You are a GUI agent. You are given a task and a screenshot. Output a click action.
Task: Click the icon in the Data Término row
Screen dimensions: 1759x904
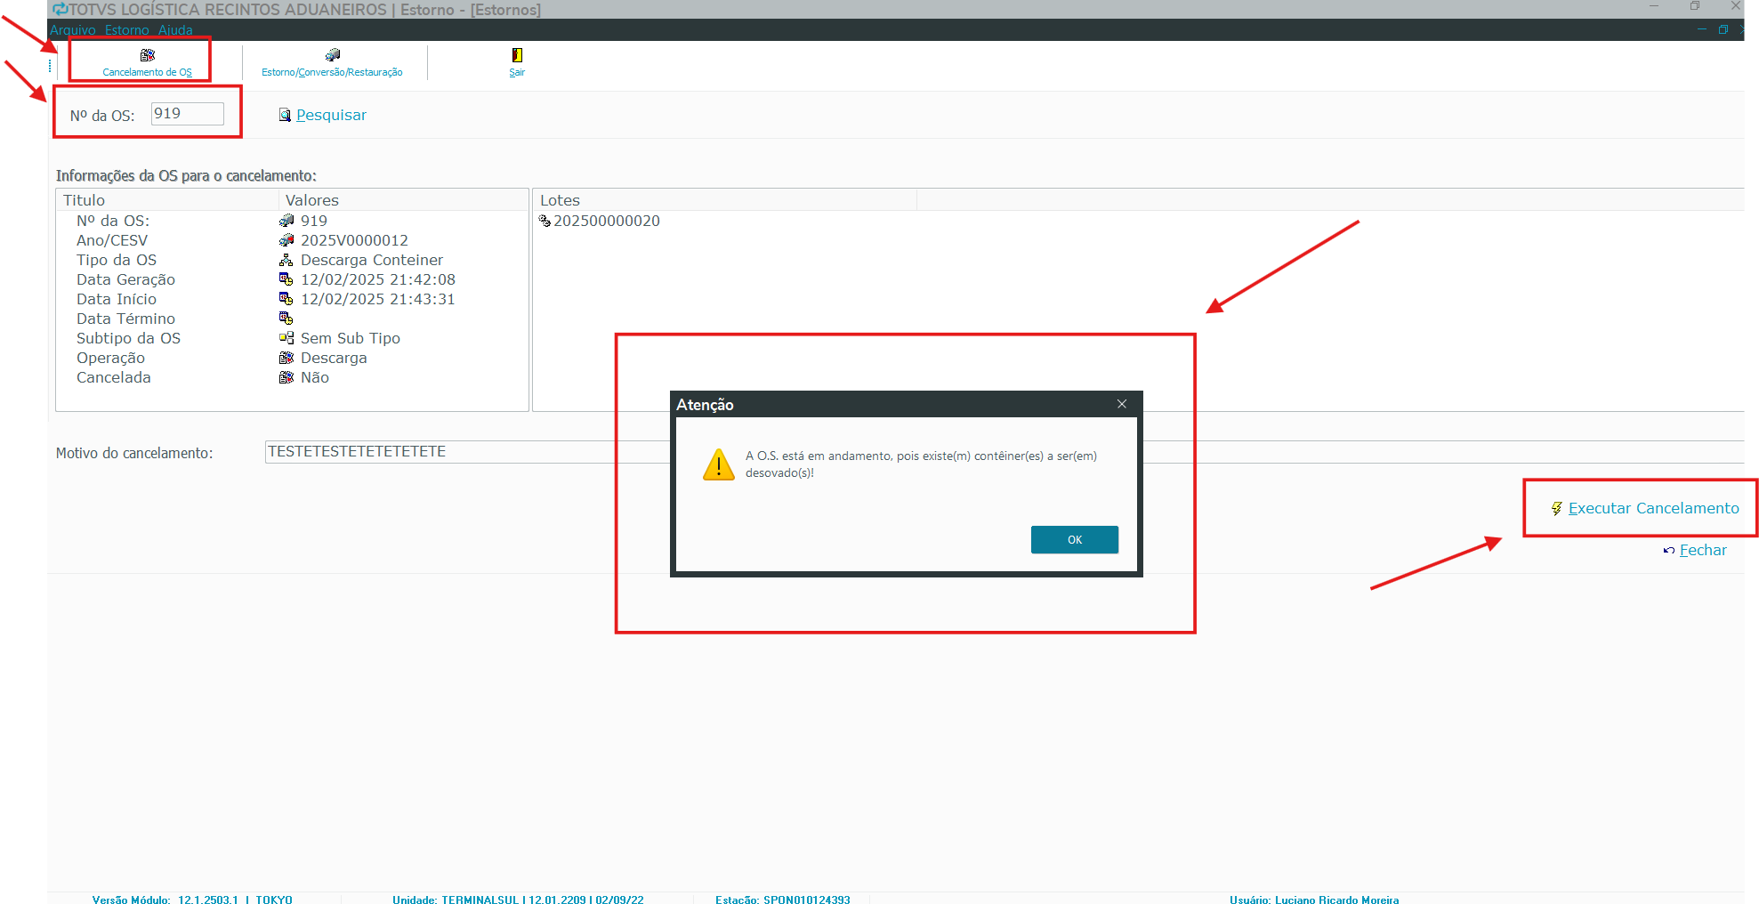[286, 319]
